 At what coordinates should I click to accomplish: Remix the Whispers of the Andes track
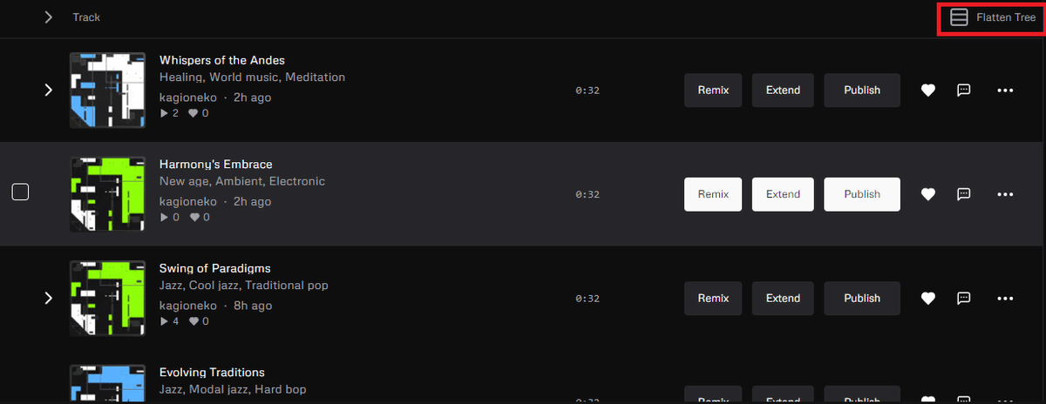713,91
